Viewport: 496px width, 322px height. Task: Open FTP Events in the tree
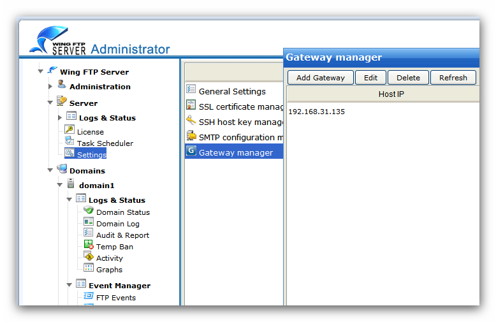[x=116, y=298]
